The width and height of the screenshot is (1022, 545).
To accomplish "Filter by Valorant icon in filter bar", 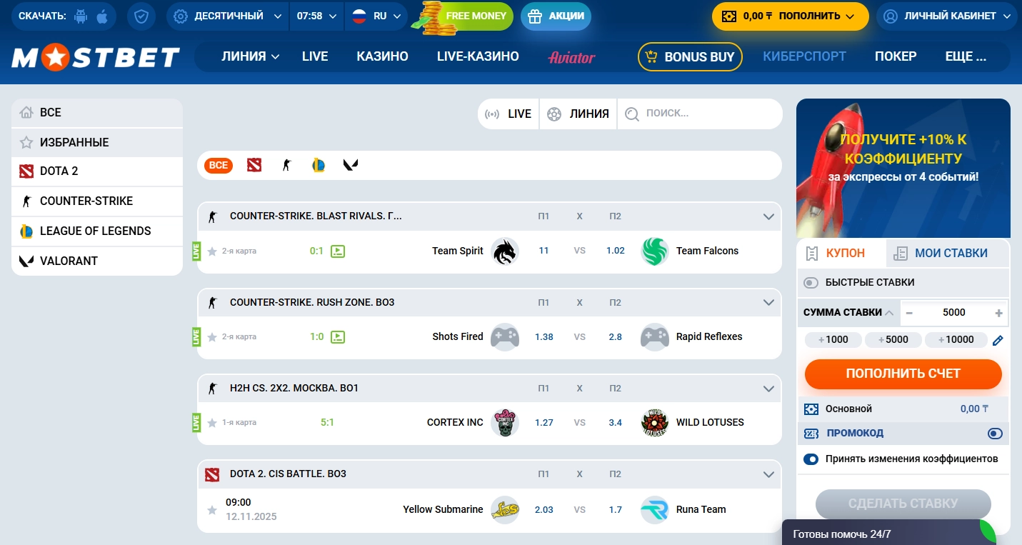I will tap(351, 165).
